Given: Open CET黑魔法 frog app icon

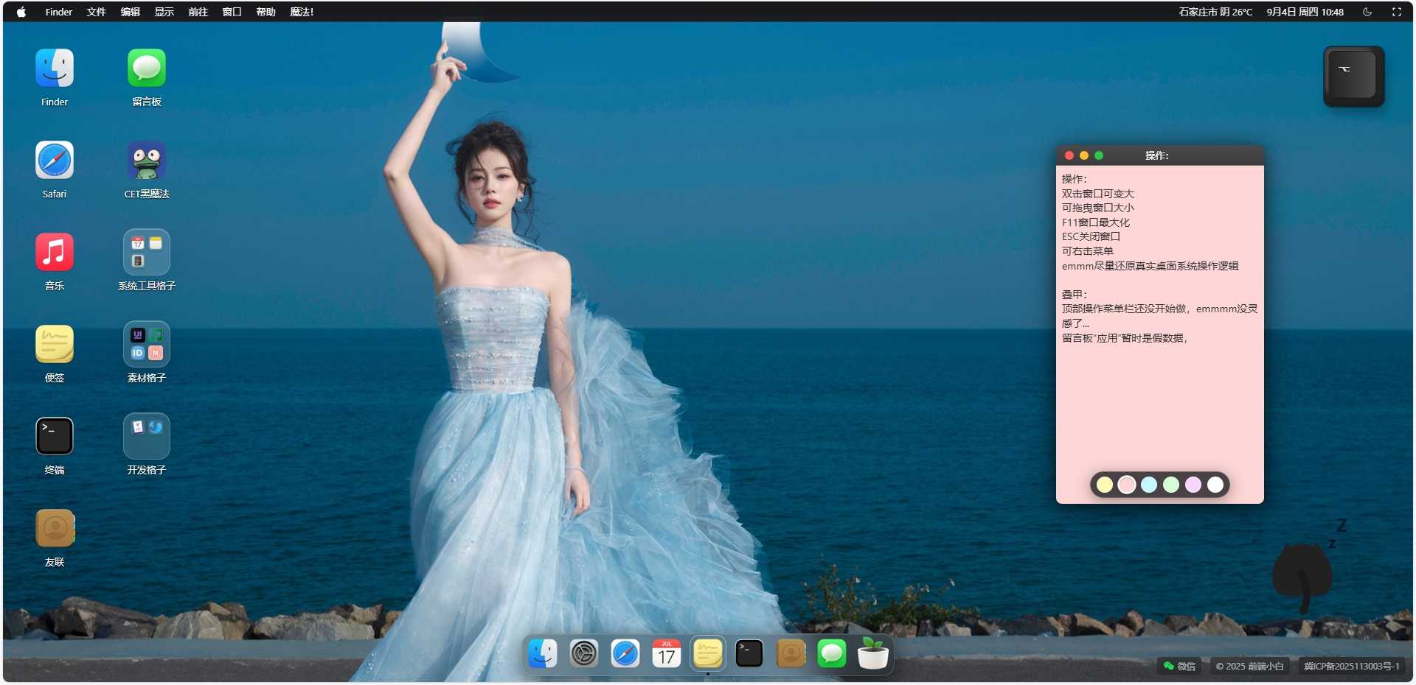Looking at the screenshot, I should click(146, 161).
